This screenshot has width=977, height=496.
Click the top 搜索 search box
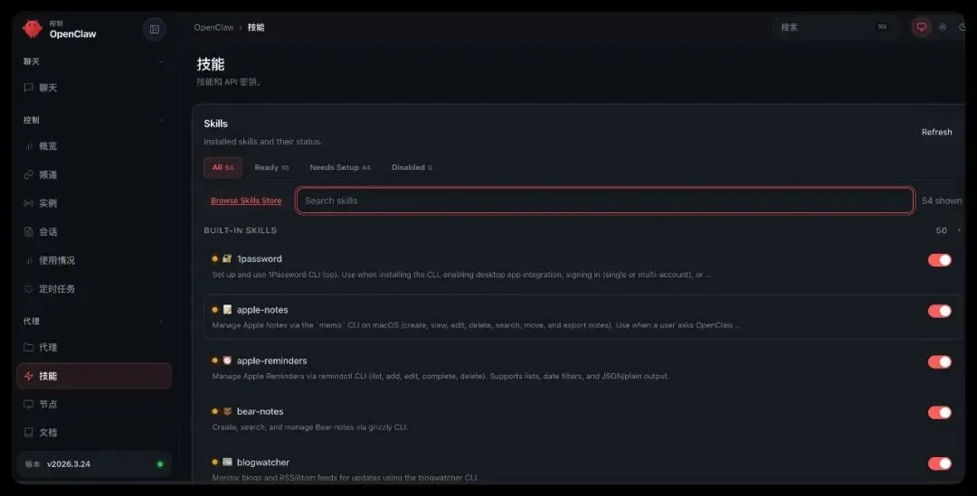[835, 27]
